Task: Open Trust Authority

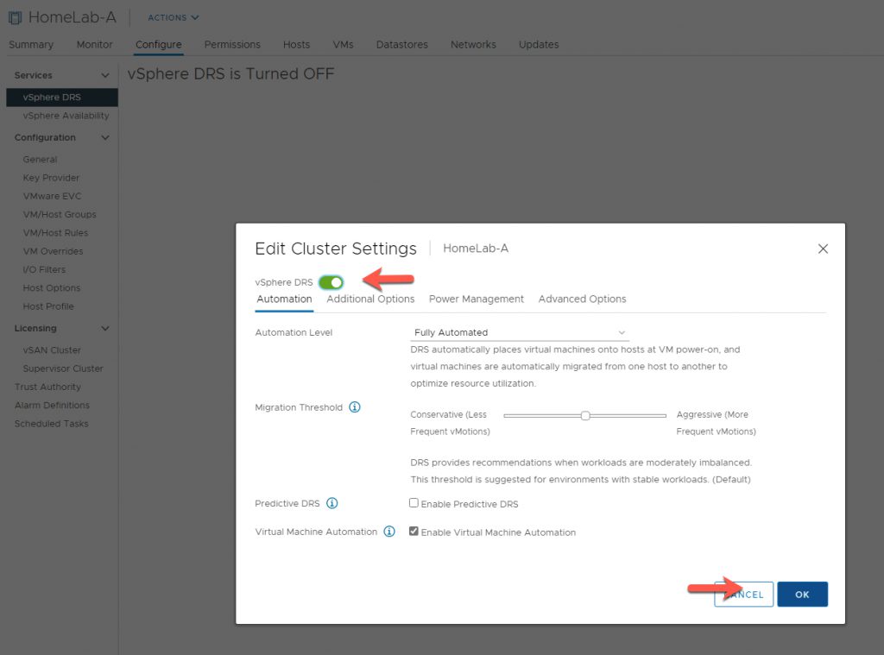Action: [48, 387]
